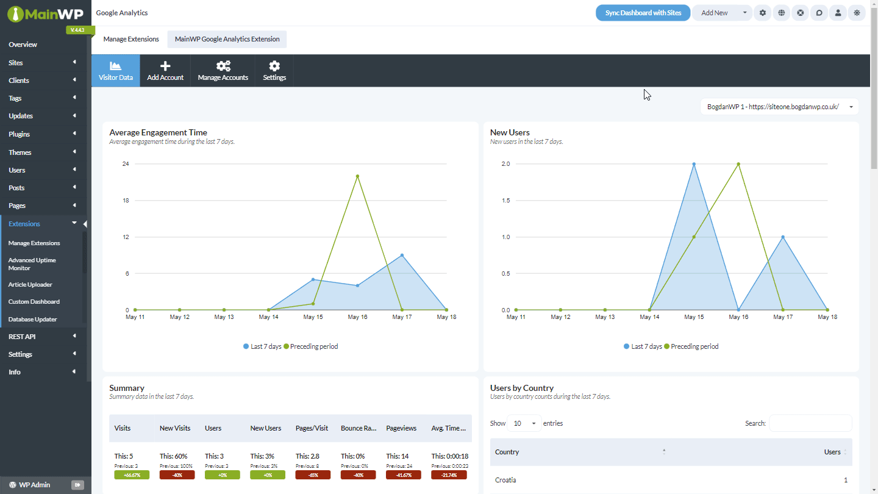Open the Add New dropdown arrow

(744, 13)
